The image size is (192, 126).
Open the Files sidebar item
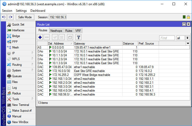coord(21,82)
